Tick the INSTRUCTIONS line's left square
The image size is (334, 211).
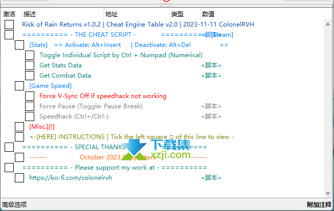[19, 137]
